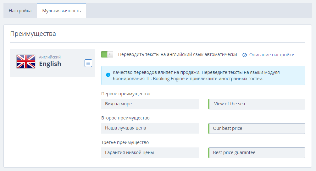Click the 'Второе преимущество' label
This screenshot has width=316, height=171.
125,118
